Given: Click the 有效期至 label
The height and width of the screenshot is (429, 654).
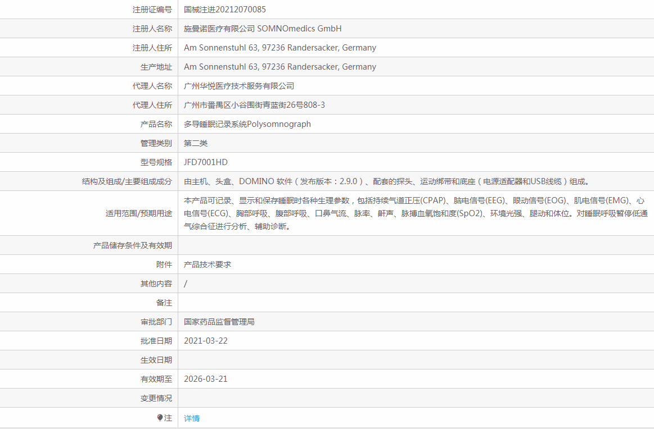Looking at the screenshot, I should 156,379.
